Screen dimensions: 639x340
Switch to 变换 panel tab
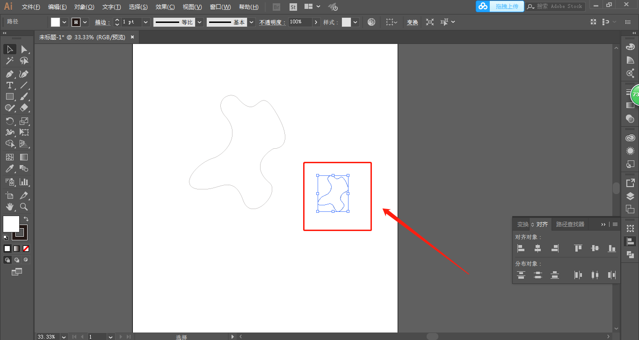click(x=523, y=224)
